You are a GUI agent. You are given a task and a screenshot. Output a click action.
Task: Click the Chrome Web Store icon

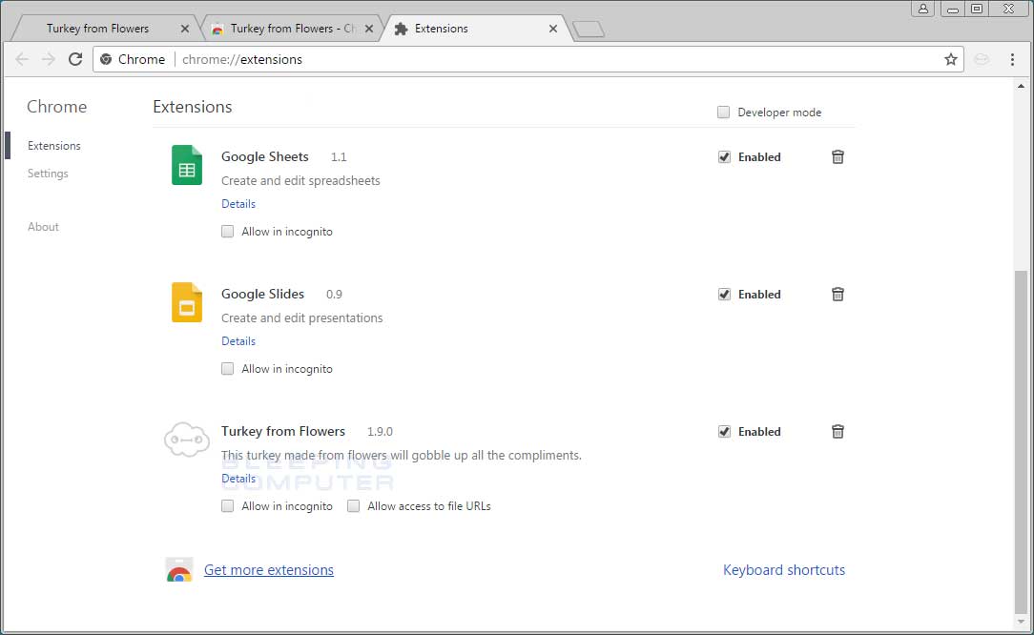[178, 570]
